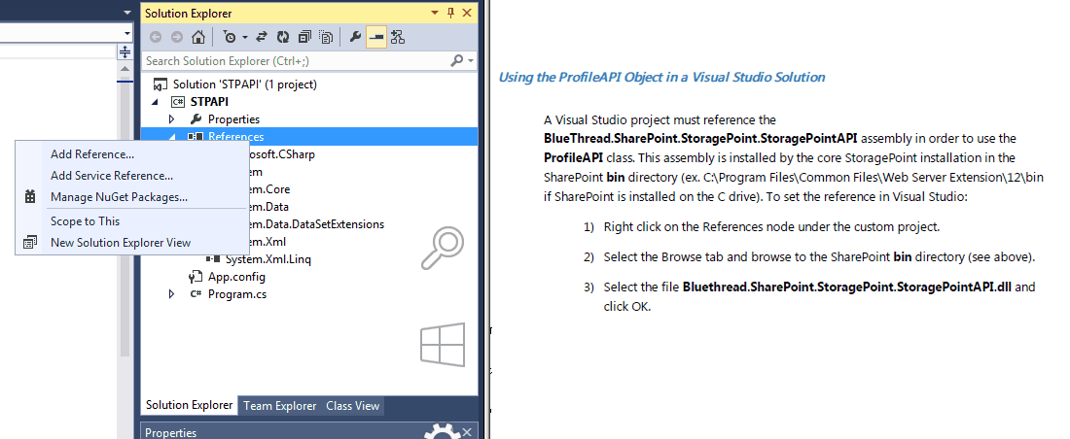Select the highlighted References node
The height and width of the screenshot is (439, 1070).
pyautogui.click(x=309, y=136)
